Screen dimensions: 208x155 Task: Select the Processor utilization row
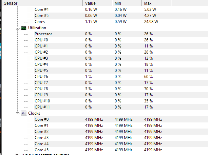pos(121,34)
